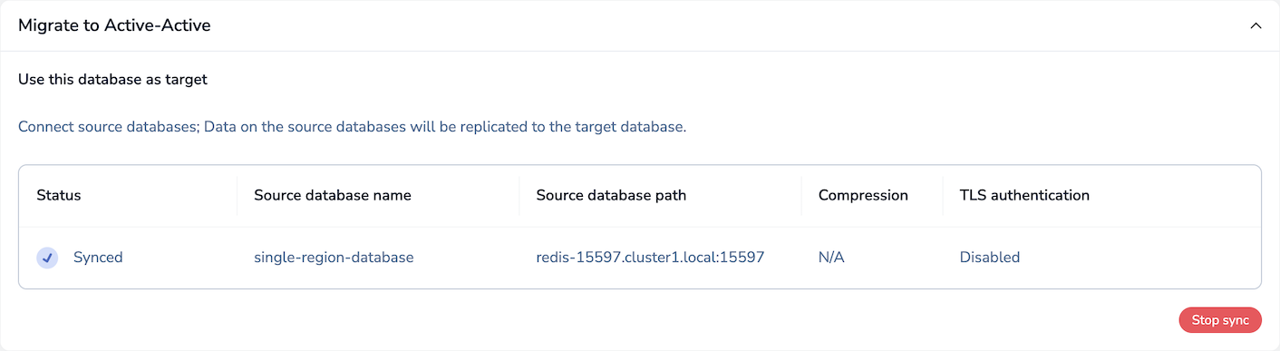The height and width of the screenshot is (351, 1280).
Task: Click the TLS authentication column header
Action: pyautogui.click(x=1024, y=195)
